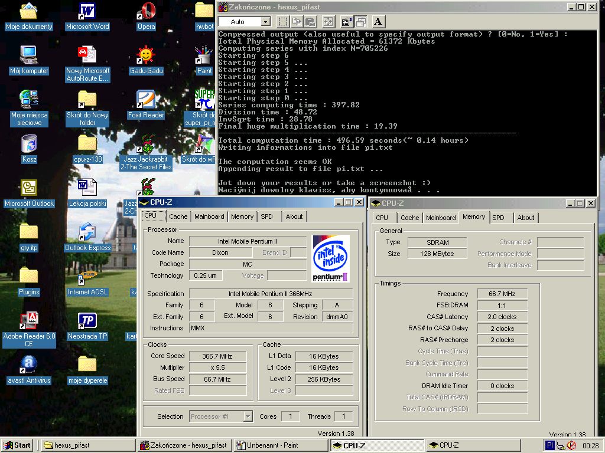Click the Font 'A' button in console toolbar
Viewport: 605px width, 453px height.
coord(378,22)
